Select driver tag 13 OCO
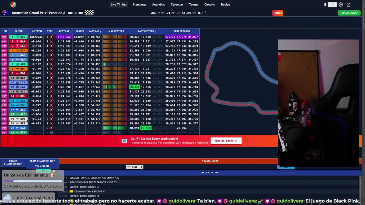 click(x=19, y=92)
